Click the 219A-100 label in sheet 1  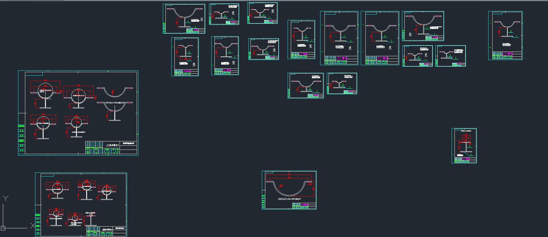click(115, 103)
